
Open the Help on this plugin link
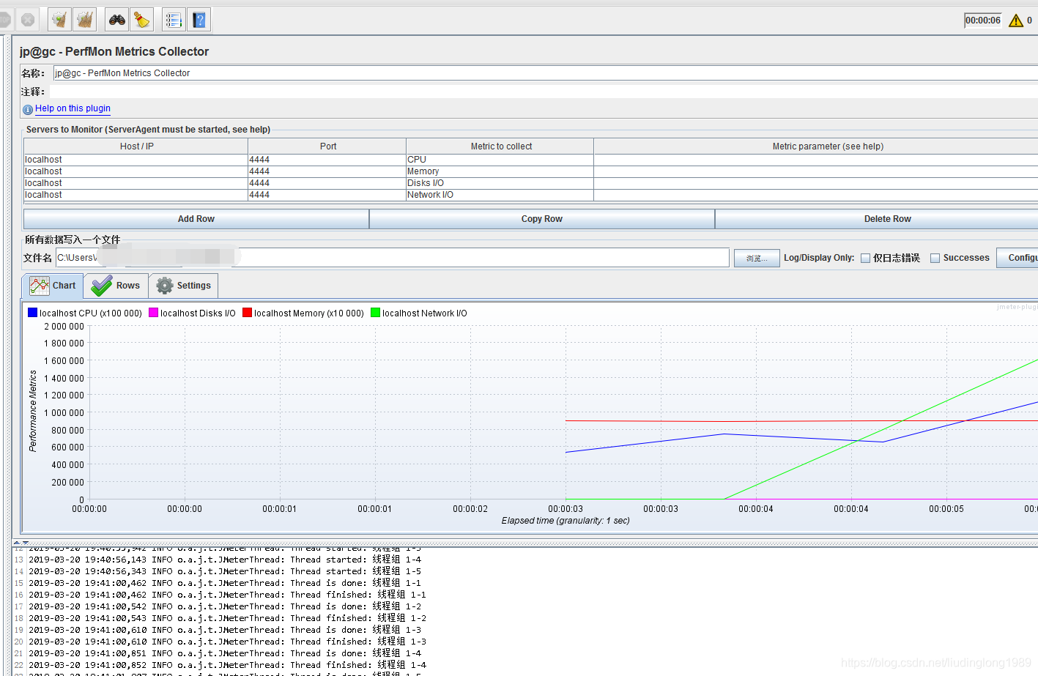point(73,108)
